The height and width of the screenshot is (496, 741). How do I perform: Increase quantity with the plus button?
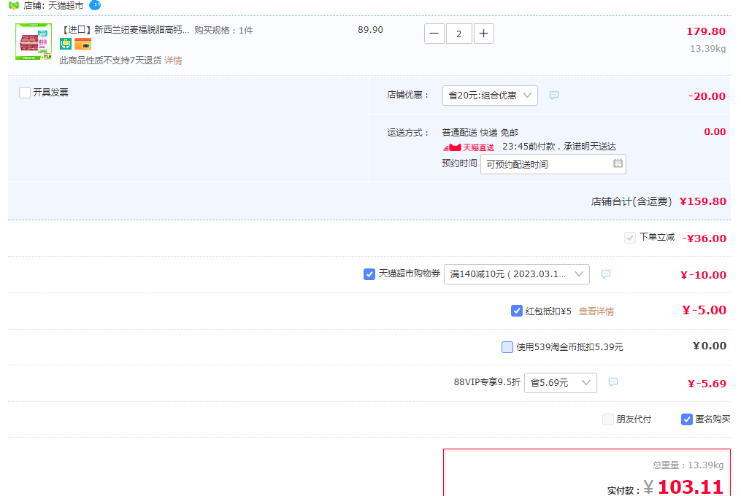[x=483, y=34]
